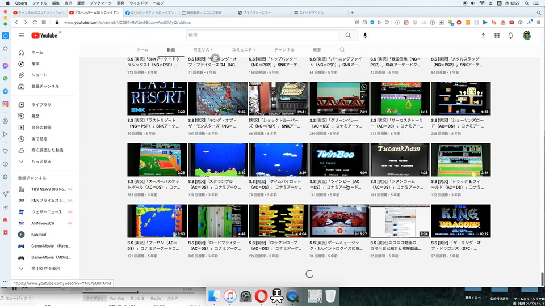Open the Opera tab grid button

(44, 22)
